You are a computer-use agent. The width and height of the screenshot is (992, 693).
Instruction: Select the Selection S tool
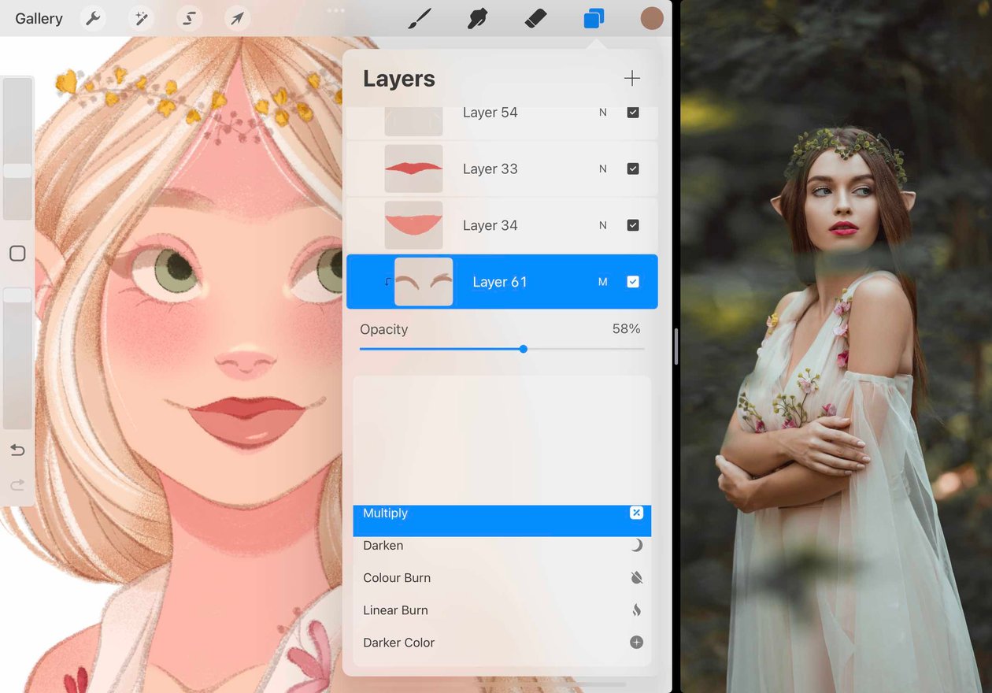coord(189,18)
